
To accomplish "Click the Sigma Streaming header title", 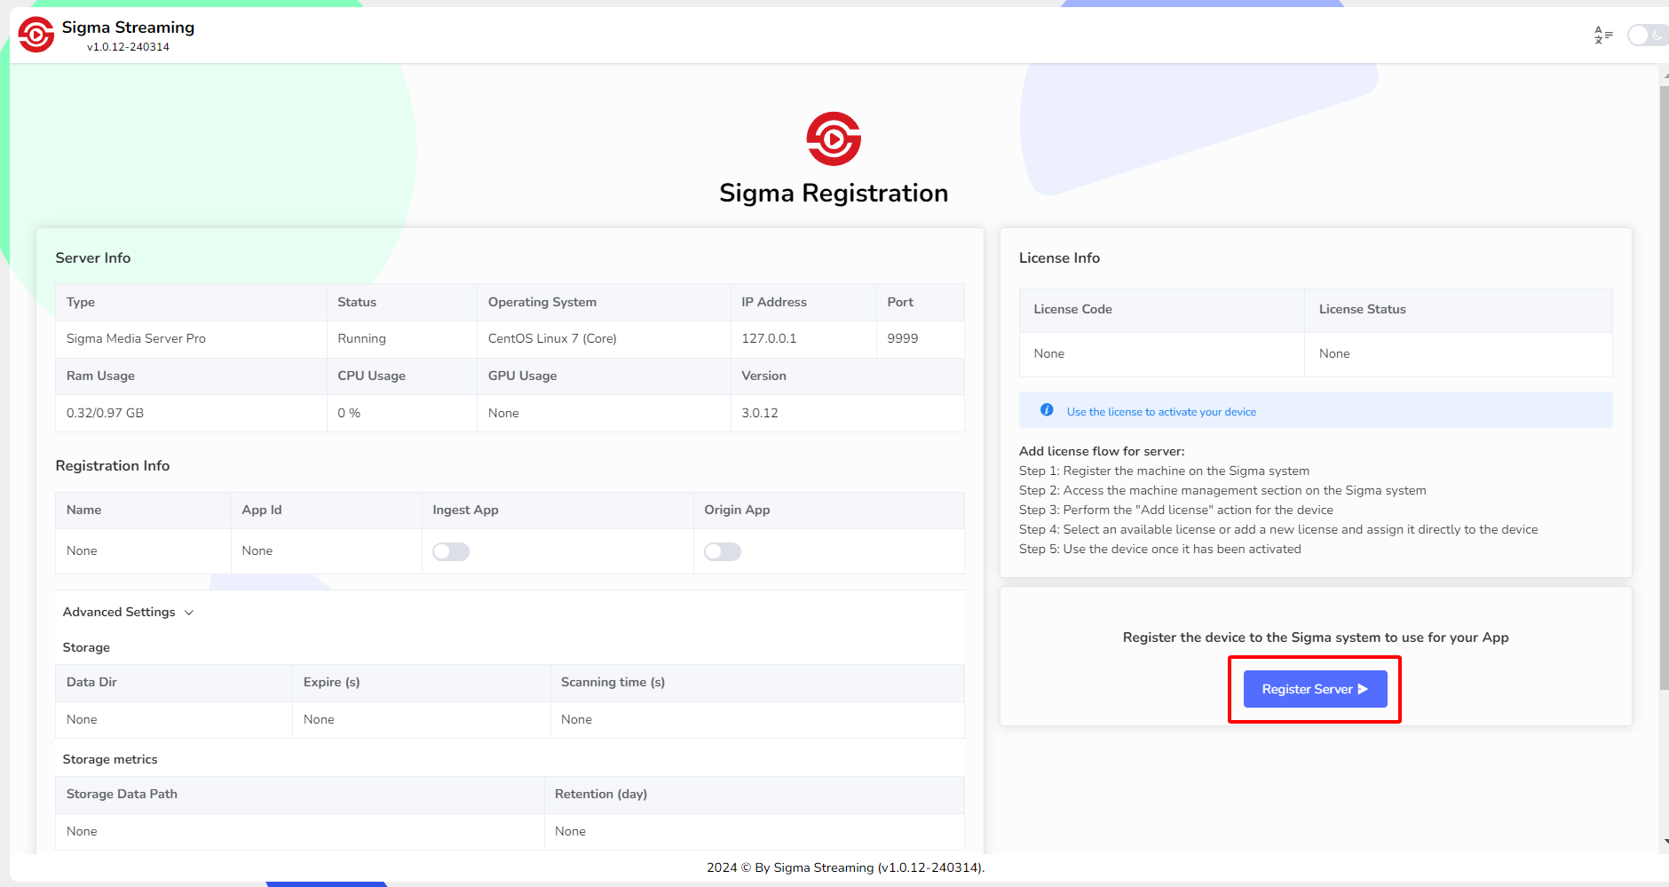I will click(128, 28).
